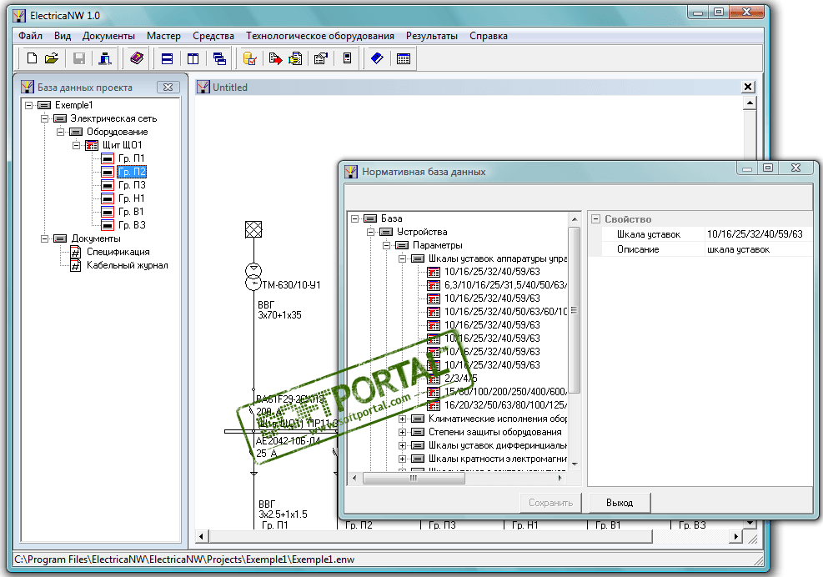Collapse the Документы tree node
Viewport: 823px width, 577px height.
point(45,238)
